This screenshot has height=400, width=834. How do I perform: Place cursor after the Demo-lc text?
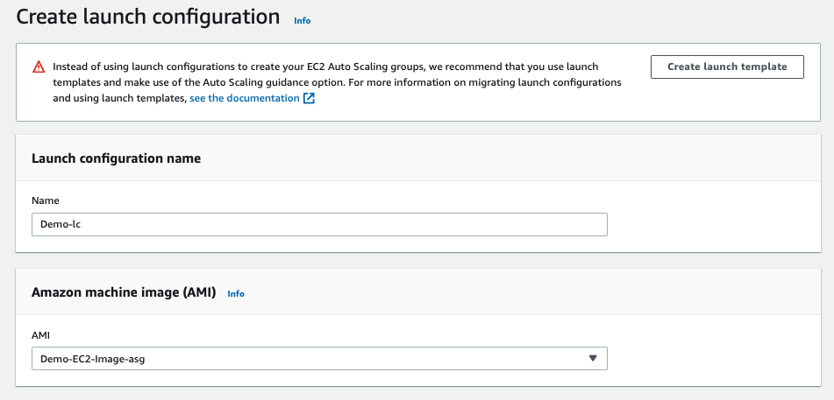[82, 225]
